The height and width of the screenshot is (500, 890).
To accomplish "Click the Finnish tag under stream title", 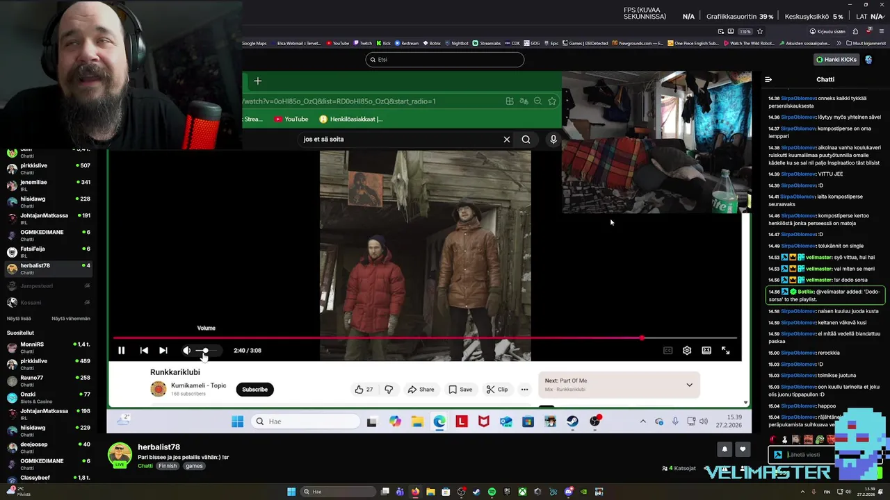I will 168,466.
